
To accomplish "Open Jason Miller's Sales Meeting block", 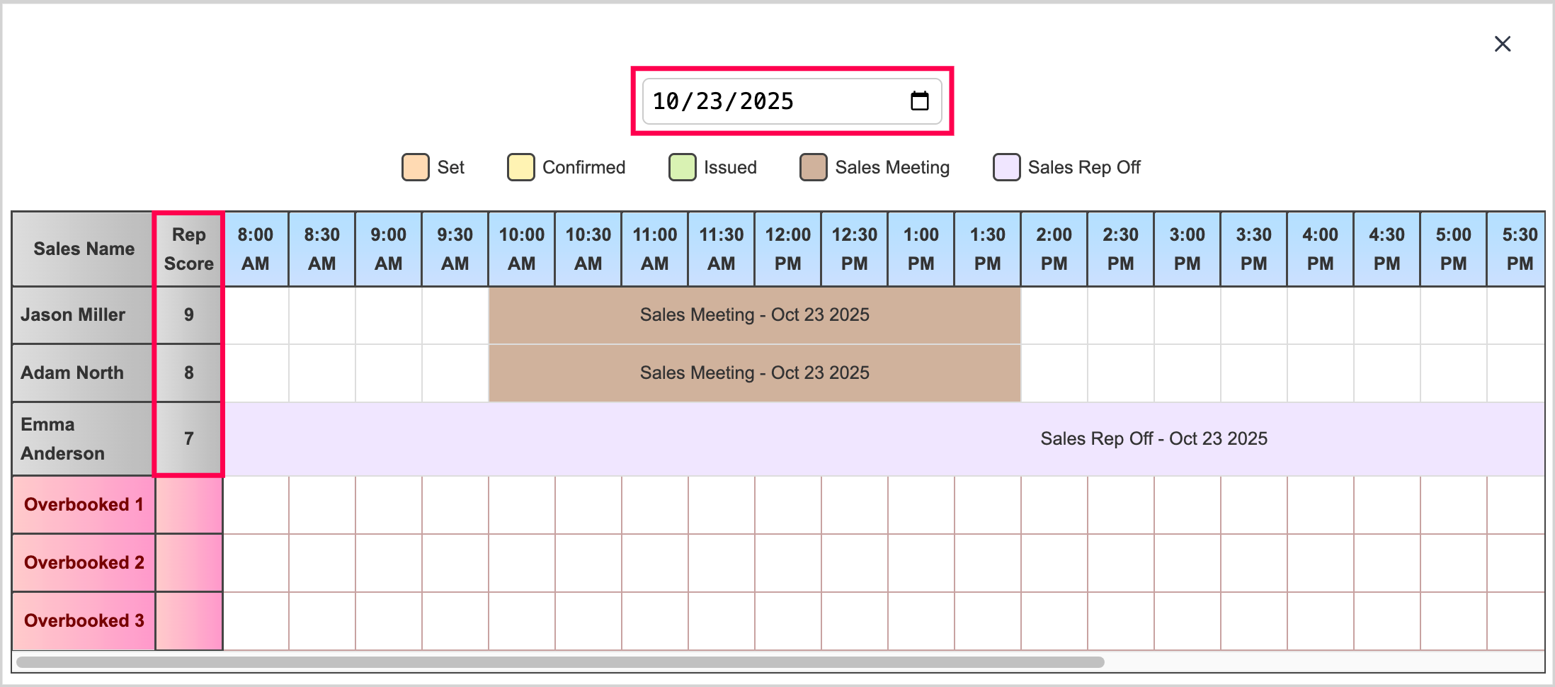I will [754, 315].
